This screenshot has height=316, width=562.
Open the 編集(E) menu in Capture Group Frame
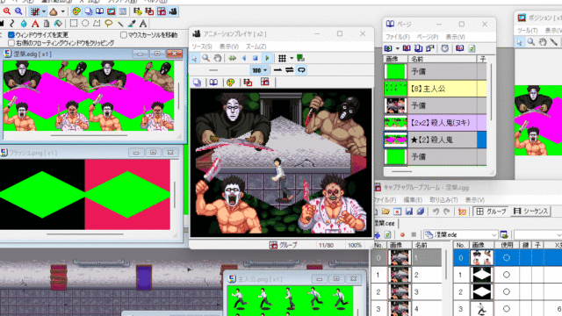[413, 200]
